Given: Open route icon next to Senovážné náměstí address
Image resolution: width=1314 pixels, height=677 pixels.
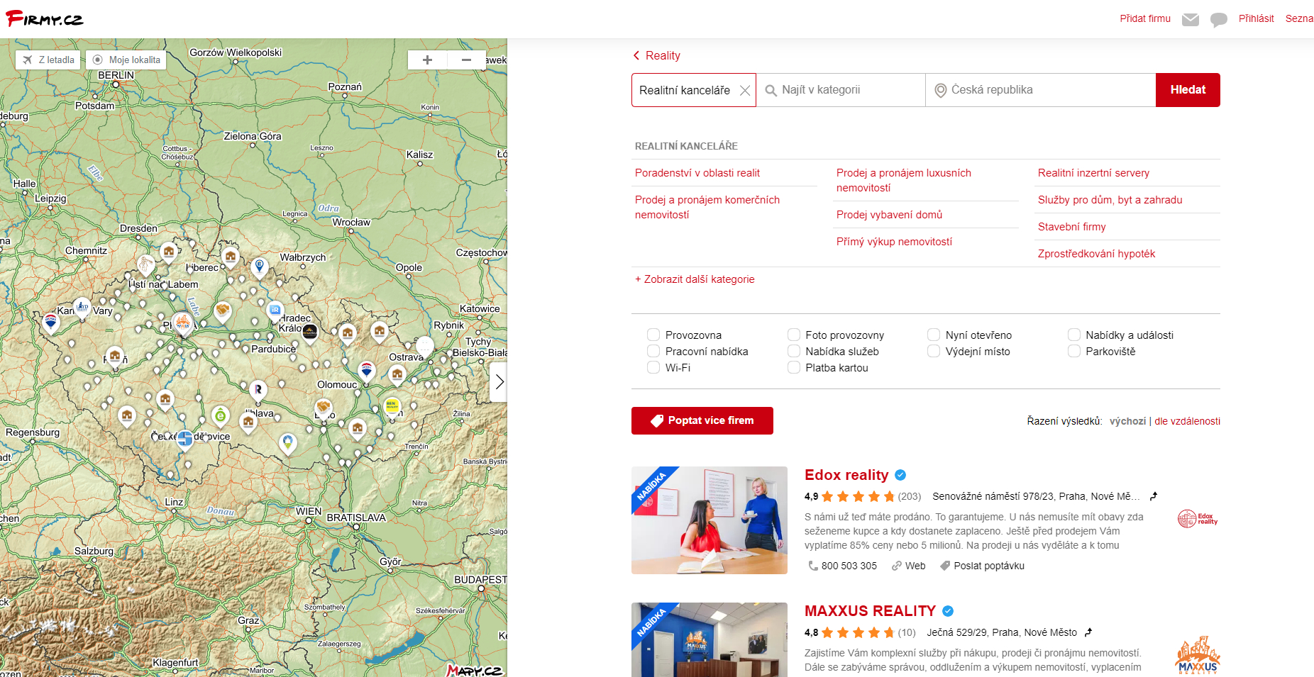Looking at the screenshot, I should point(1154,496).
